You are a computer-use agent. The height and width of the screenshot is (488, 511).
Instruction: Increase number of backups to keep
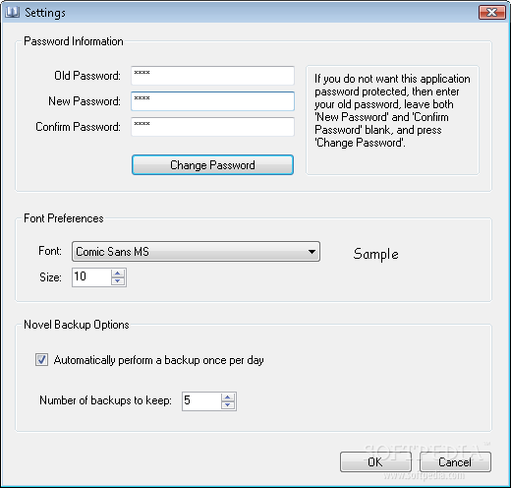228,397
